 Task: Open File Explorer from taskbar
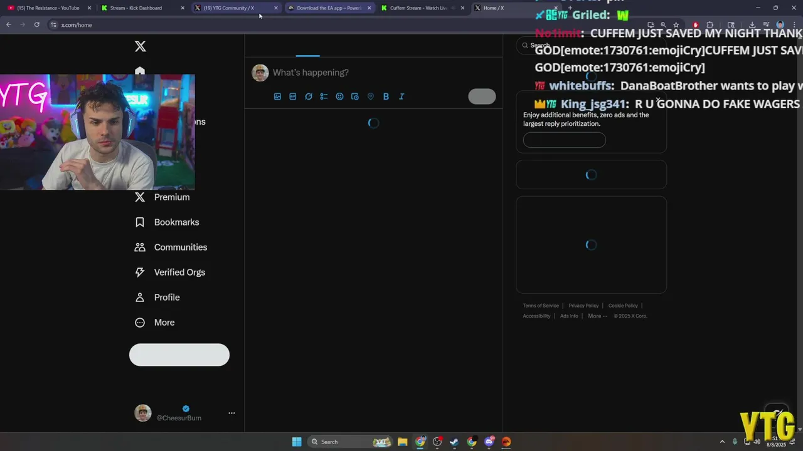coord(403,442)
